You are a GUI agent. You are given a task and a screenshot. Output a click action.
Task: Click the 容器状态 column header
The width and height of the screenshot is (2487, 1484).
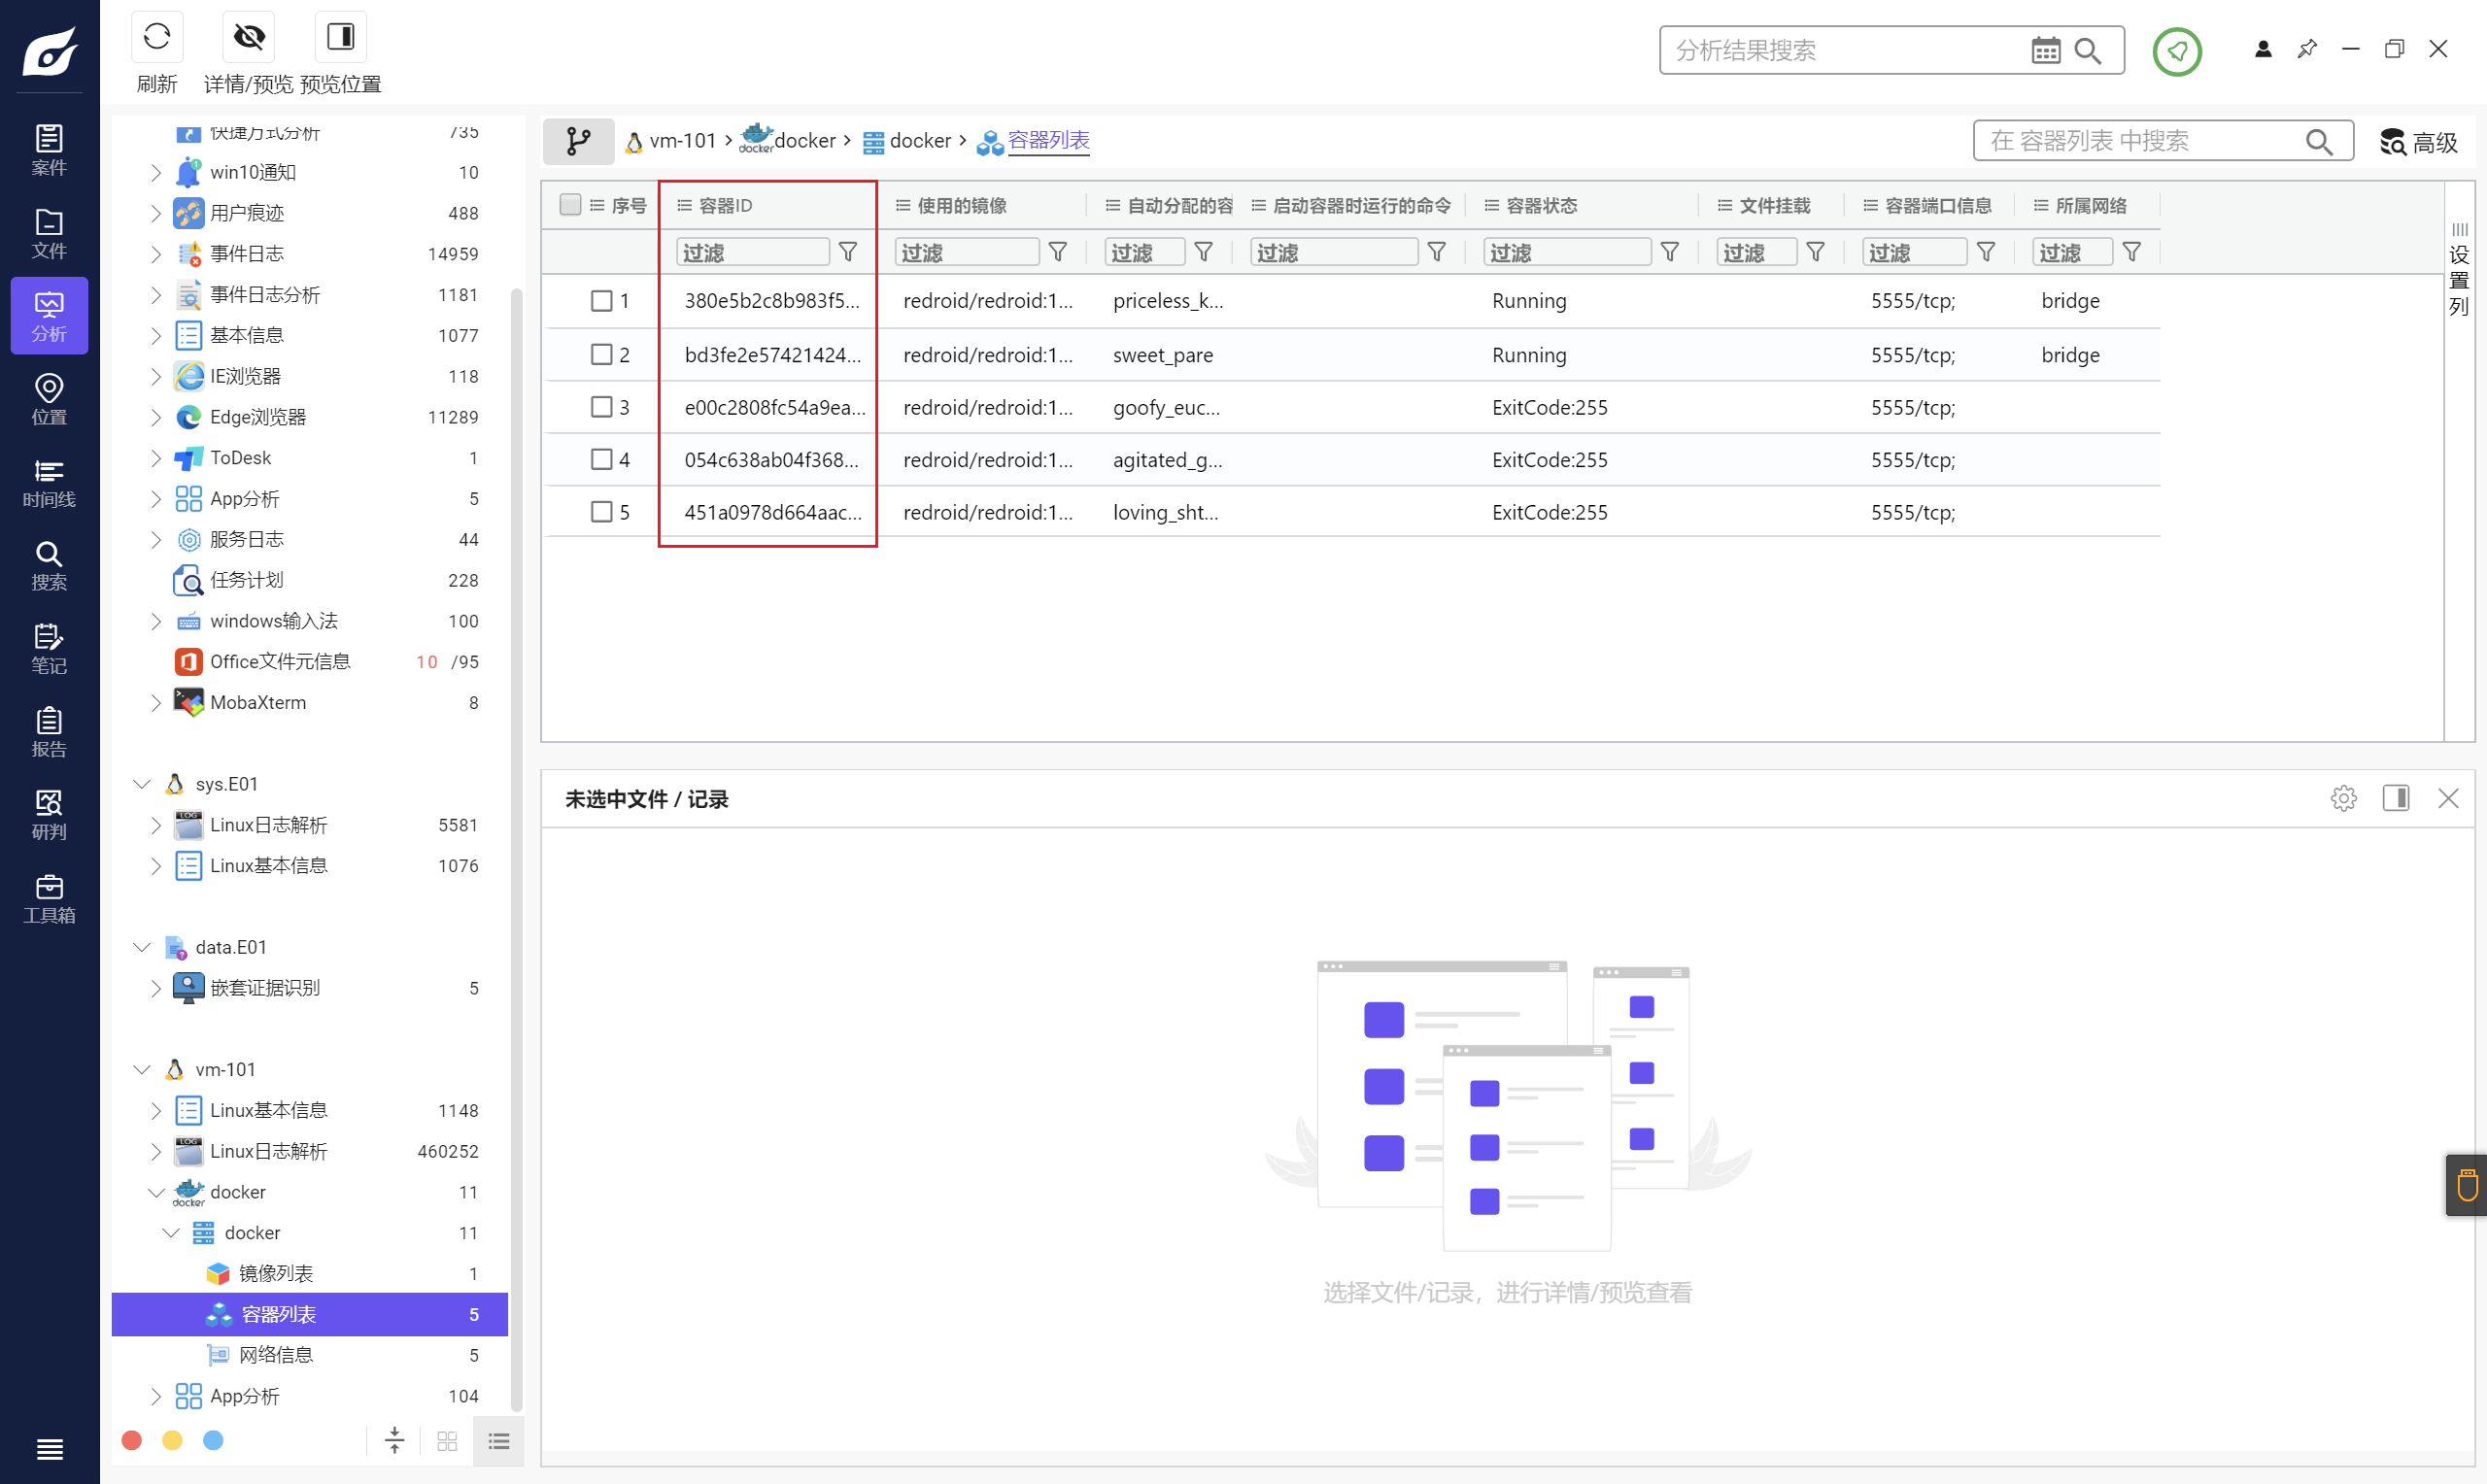(x=1541, y=205)
